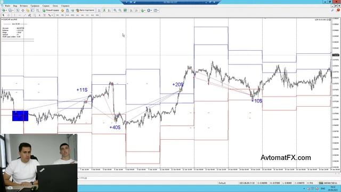The image size is (341, 192).
Task: Toggle Chart Shift
Action: [136, 10]
